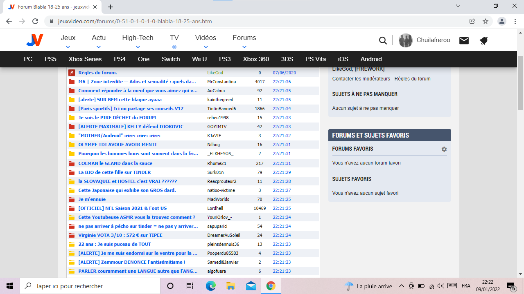
Task: Click the Chuilafreroo profile avatar
Action: click(406, 40)
